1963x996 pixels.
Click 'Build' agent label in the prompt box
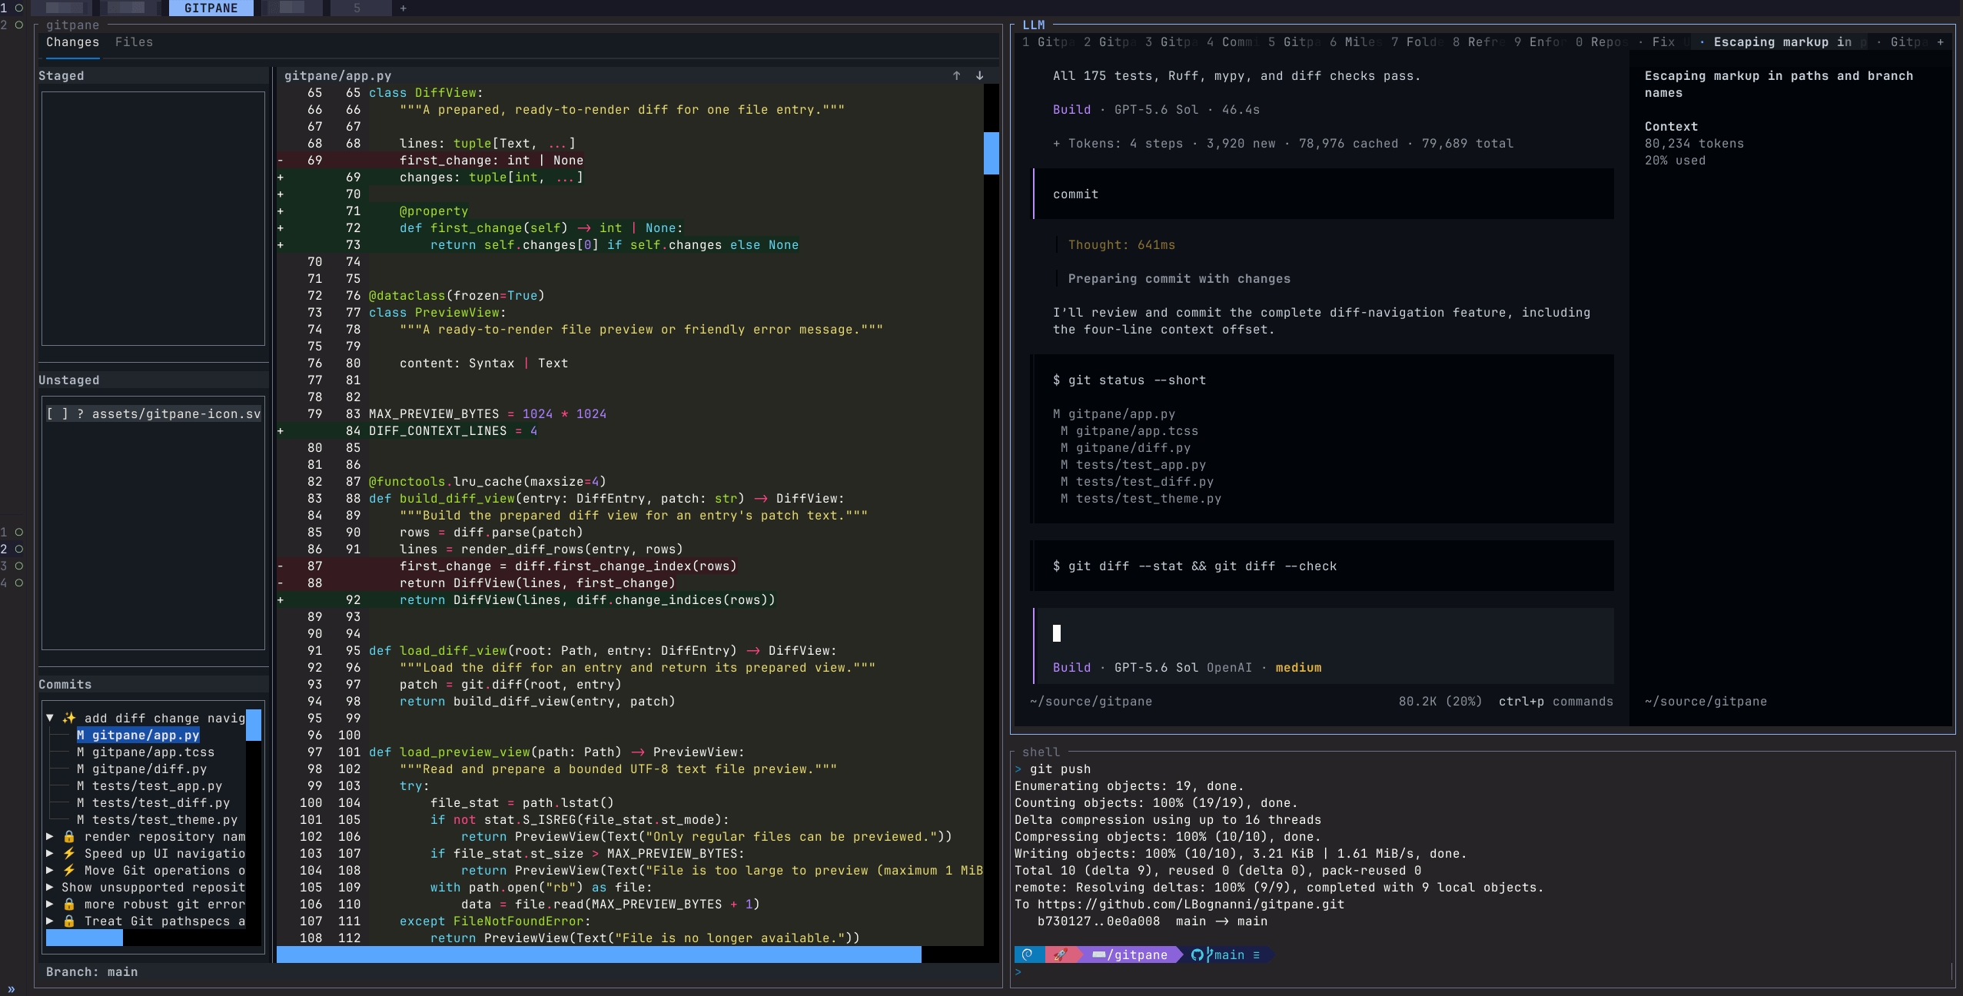[x=1071, y=667]
